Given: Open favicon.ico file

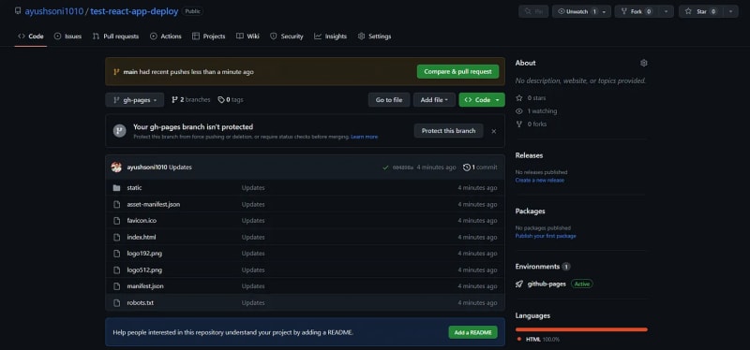Looking at the screenshot, I should pyautogui.click(x=142, y=221).
